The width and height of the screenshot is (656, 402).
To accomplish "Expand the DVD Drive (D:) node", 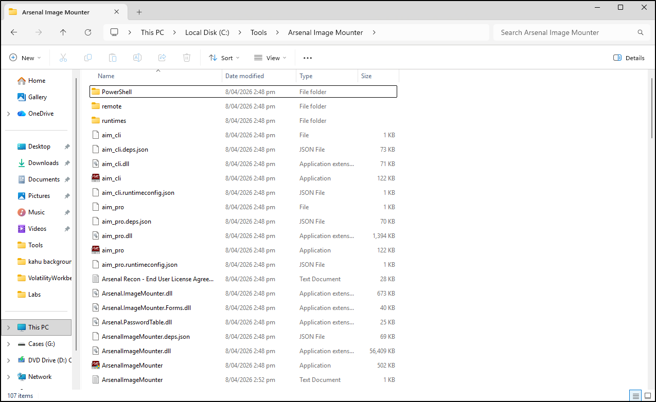I will pos(9,360).
